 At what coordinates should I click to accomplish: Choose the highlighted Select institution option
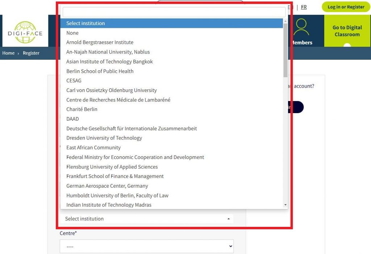[x=171, y=23]
